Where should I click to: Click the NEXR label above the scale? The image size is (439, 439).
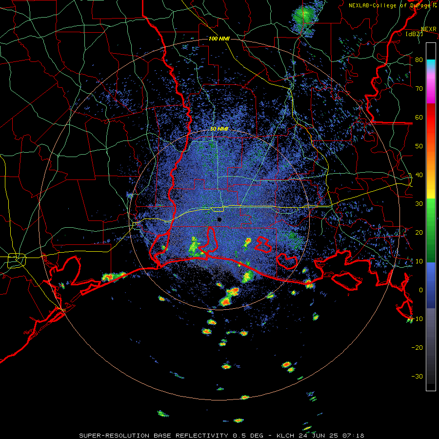429,29
